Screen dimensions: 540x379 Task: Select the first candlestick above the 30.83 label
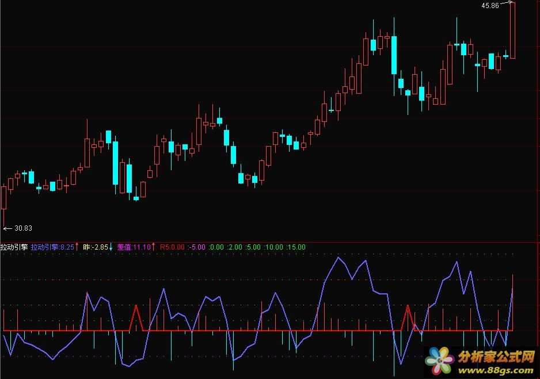pyautogui.click(x=4, y=205)
